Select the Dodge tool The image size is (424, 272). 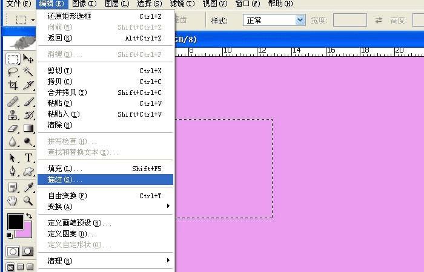tap(28, 141)
